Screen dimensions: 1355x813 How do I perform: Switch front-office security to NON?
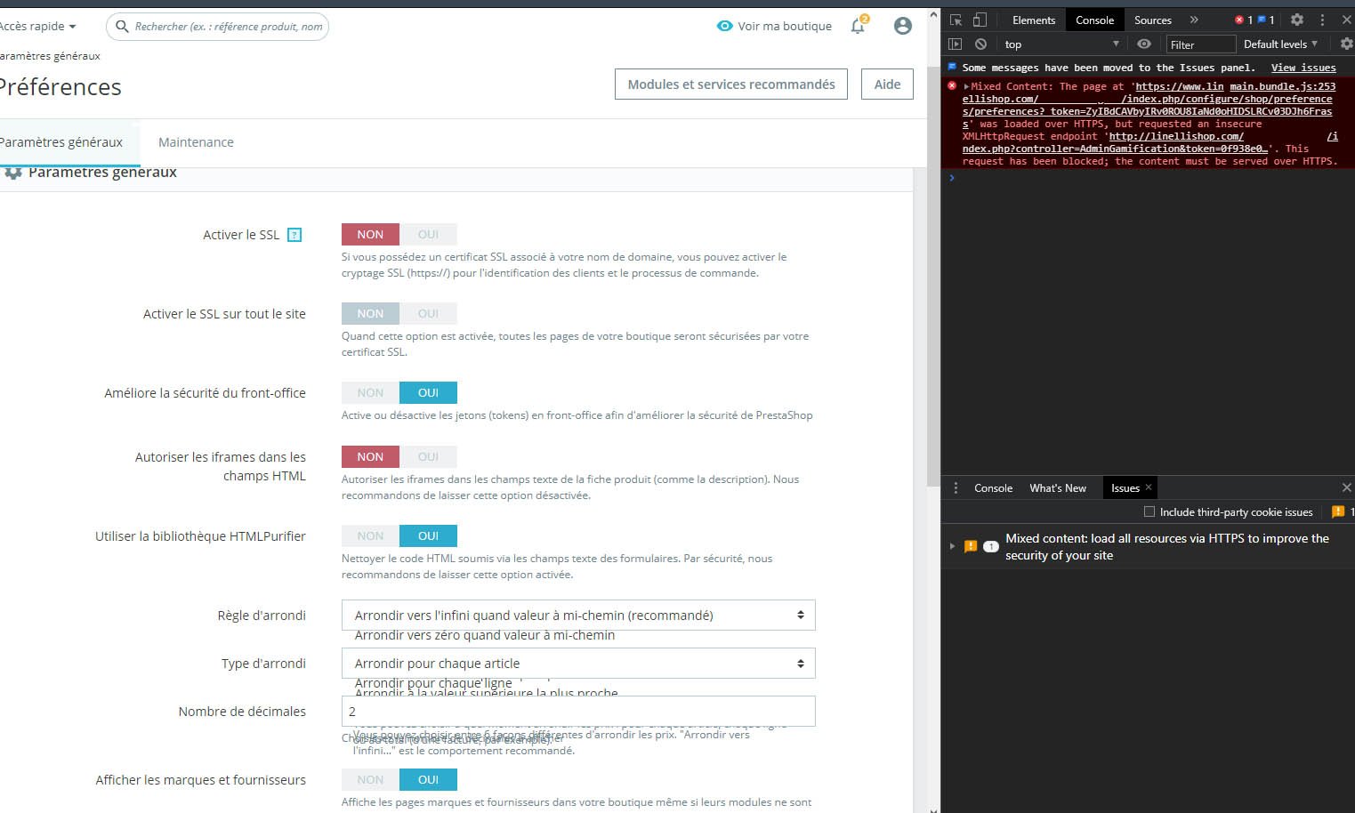point(370,393)
